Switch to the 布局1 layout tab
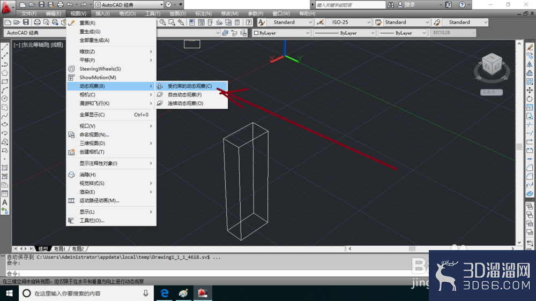Image resolution: width=536 pixels, height=301 pixels. 60,249
